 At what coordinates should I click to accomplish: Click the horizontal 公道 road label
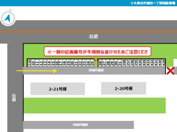coord(93,36)
